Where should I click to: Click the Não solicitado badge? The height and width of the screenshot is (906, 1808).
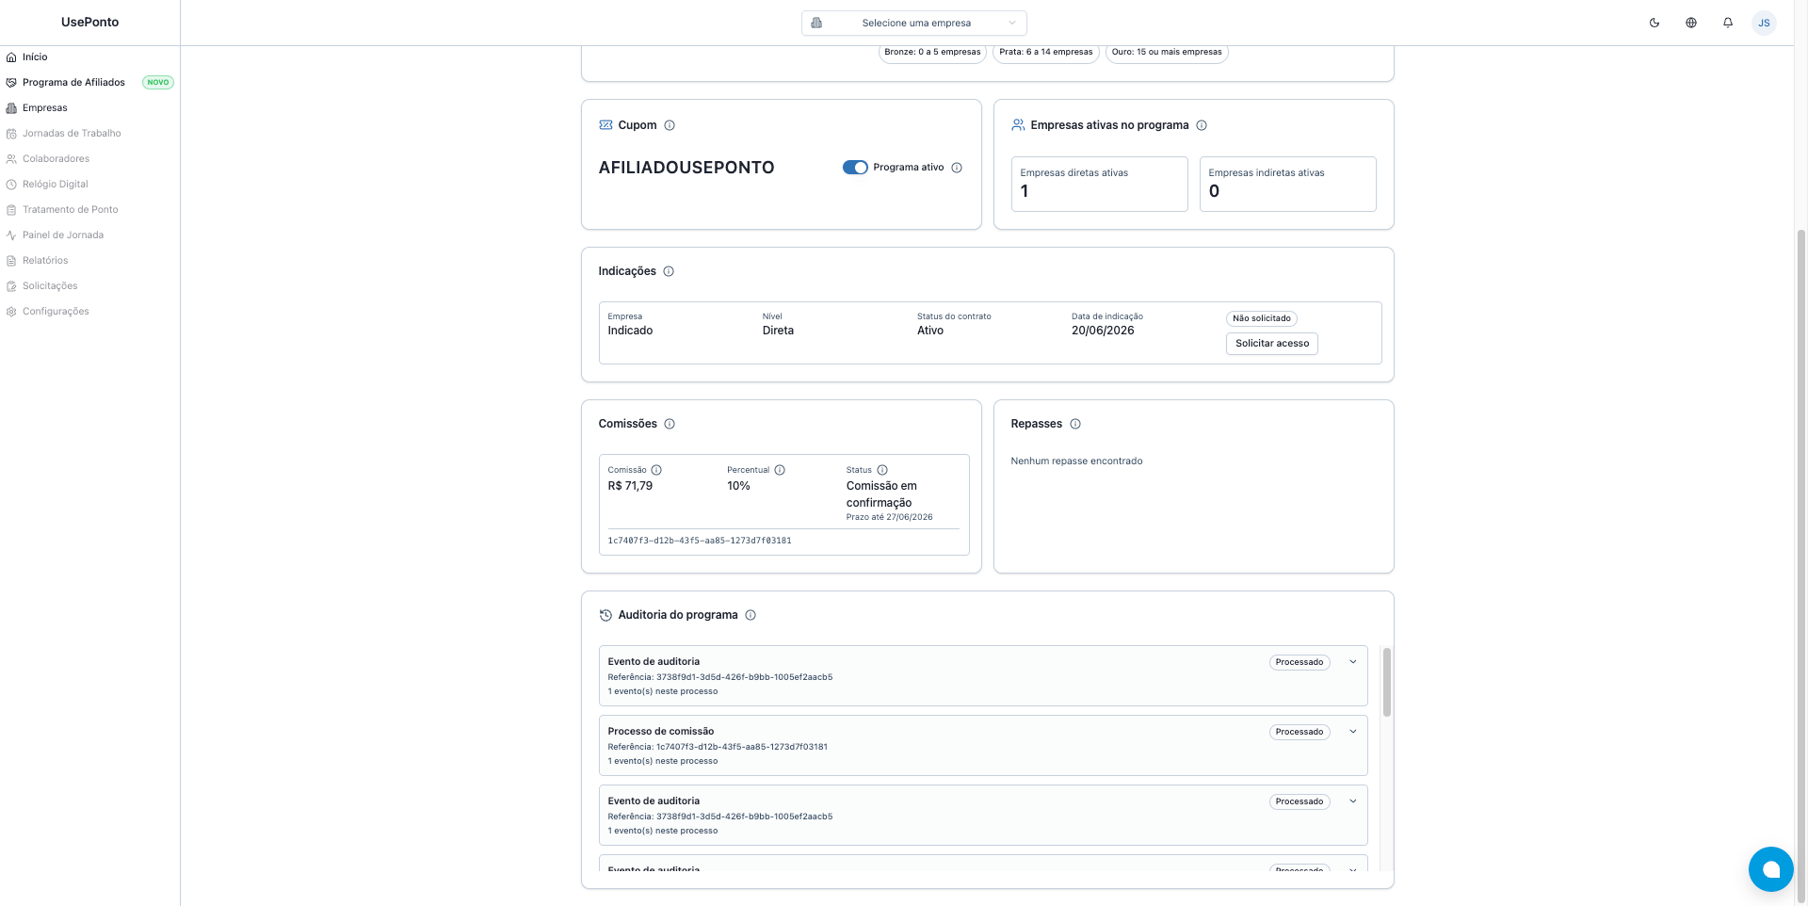[1261, 318]
